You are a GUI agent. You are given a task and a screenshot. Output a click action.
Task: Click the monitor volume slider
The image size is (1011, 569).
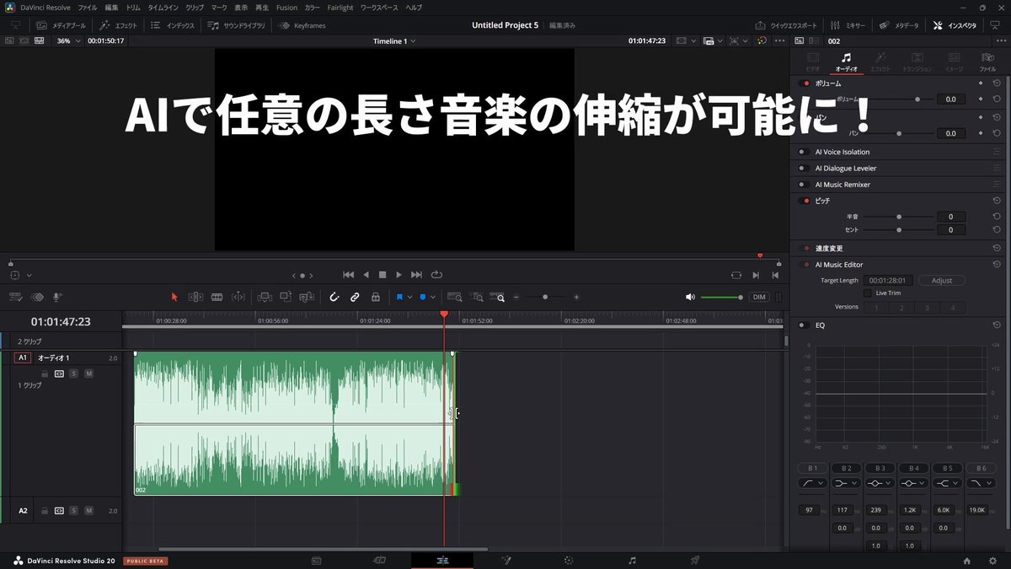pos(722,297)
